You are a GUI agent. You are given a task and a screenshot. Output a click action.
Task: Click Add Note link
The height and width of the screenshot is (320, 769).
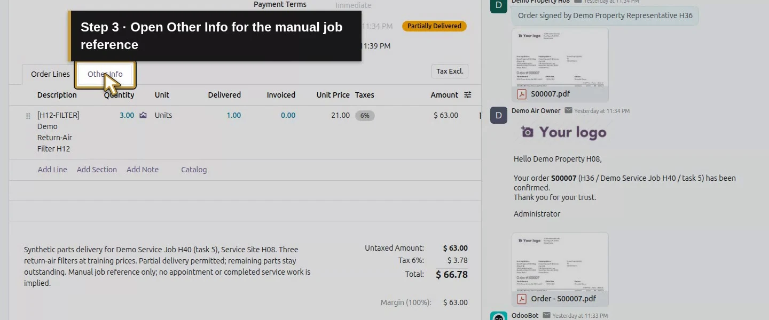click(143, 170)
